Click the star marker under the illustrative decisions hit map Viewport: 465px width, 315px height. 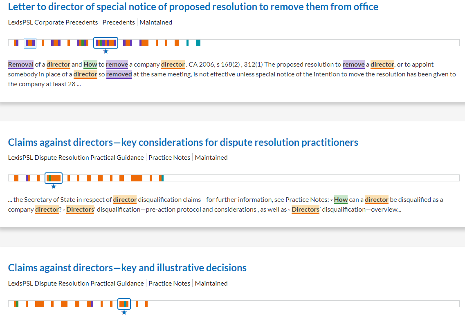coord(124,313)
